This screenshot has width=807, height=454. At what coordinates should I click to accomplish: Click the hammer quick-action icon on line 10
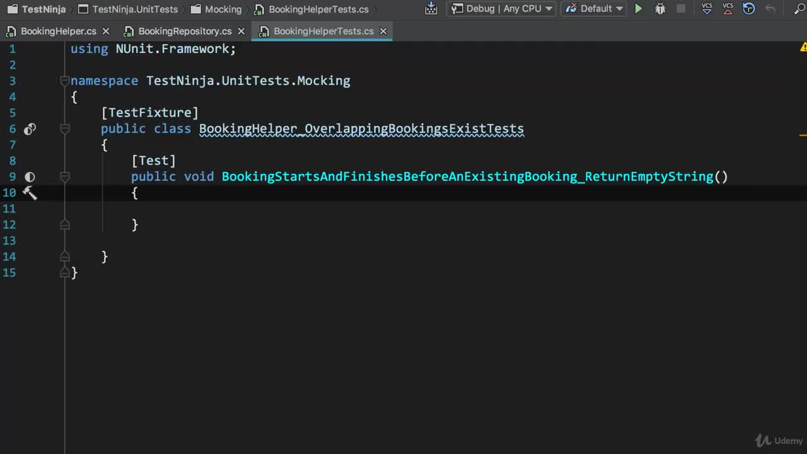(30, 193)
